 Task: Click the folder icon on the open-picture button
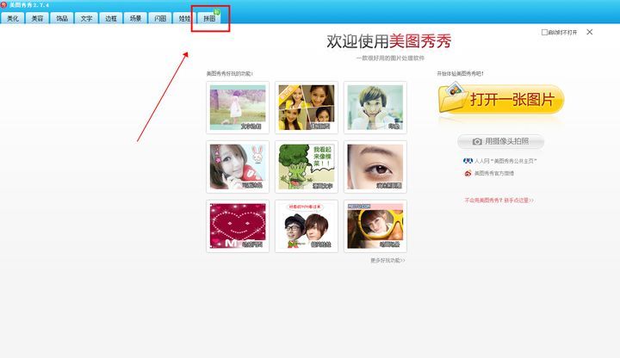[x=453, y=96]
